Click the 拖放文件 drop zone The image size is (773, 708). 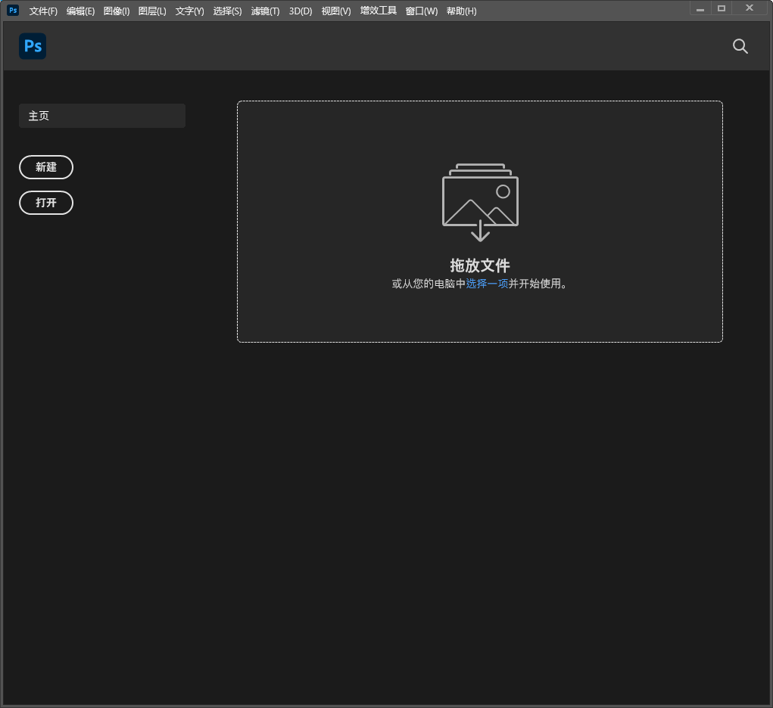click(x=480, y=221)
